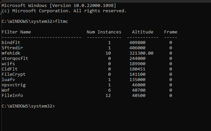Screen dimensions: 211x131
Task: Click altitude value 46000
Action: click(x=139, y=85)
